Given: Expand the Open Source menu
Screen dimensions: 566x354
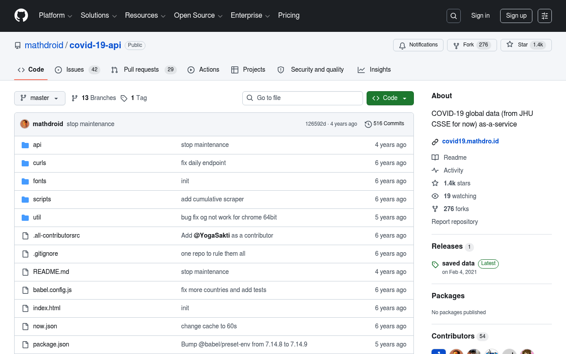Looking at the screenshot, I should [198, 15].
